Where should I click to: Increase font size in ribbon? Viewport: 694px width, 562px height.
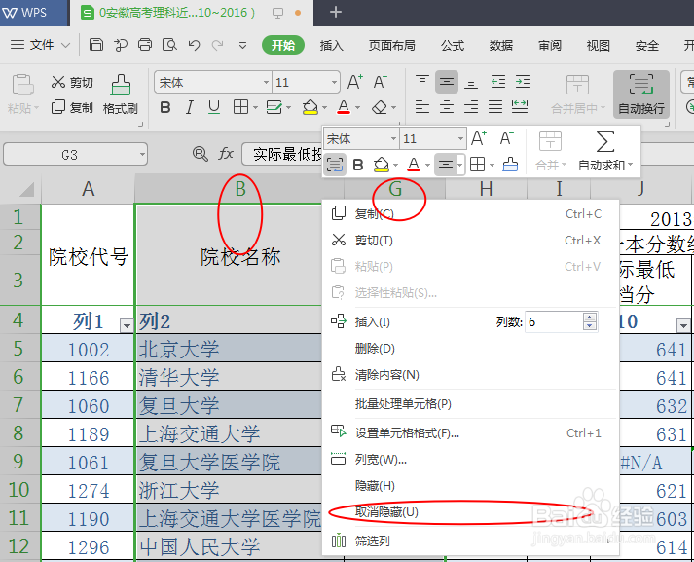coord(355,82)
